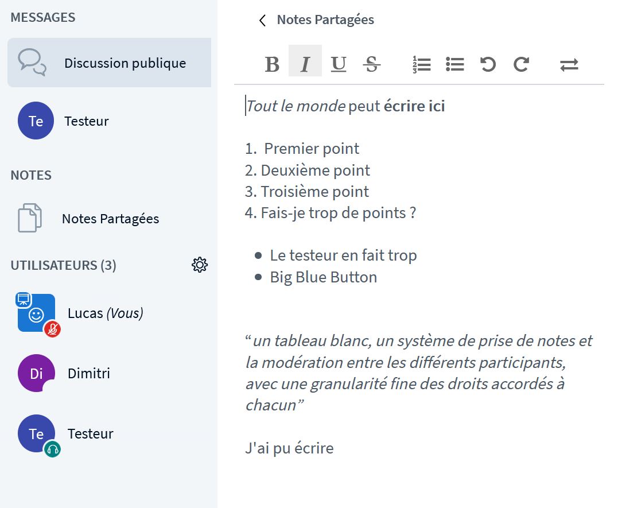Image resolution: width=618 pixels, height=508 pixels.
Task: Insert an unordered bullet list
Action: pos(455,64)
